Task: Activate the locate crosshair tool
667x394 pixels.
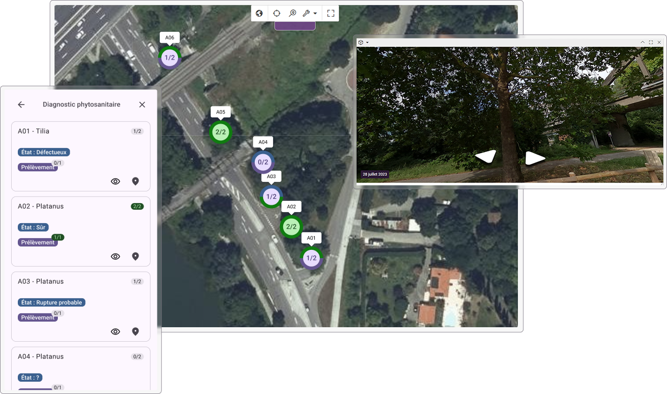Action: click(276, 13)
